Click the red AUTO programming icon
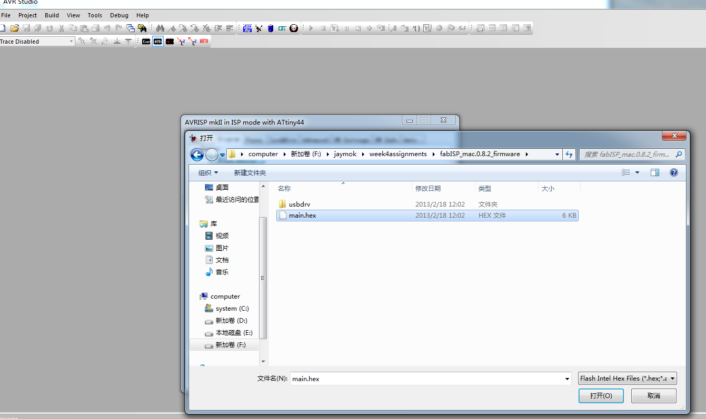Viewport: 706px width, 419px height. pos(204,41)
